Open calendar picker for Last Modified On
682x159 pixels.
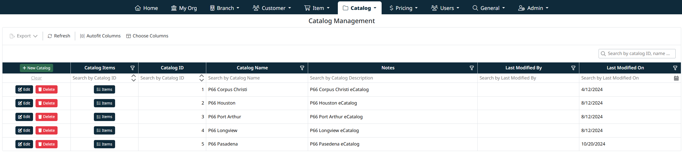point(676,78)
